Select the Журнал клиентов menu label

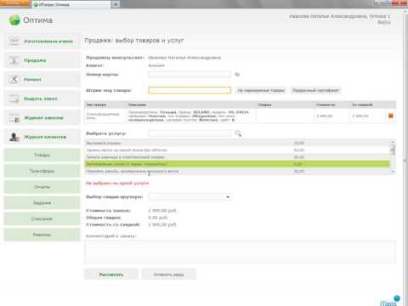(45, 137)
